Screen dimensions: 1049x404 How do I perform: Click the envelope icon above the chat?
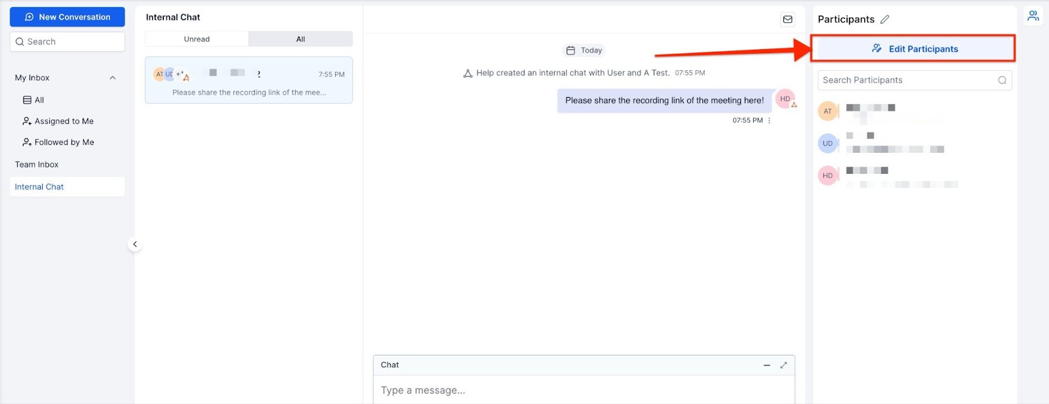[787, 20]
